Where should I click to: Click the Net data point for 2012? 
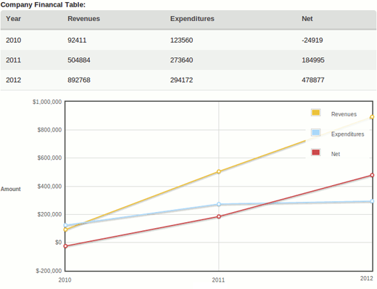tap(372, 175)
